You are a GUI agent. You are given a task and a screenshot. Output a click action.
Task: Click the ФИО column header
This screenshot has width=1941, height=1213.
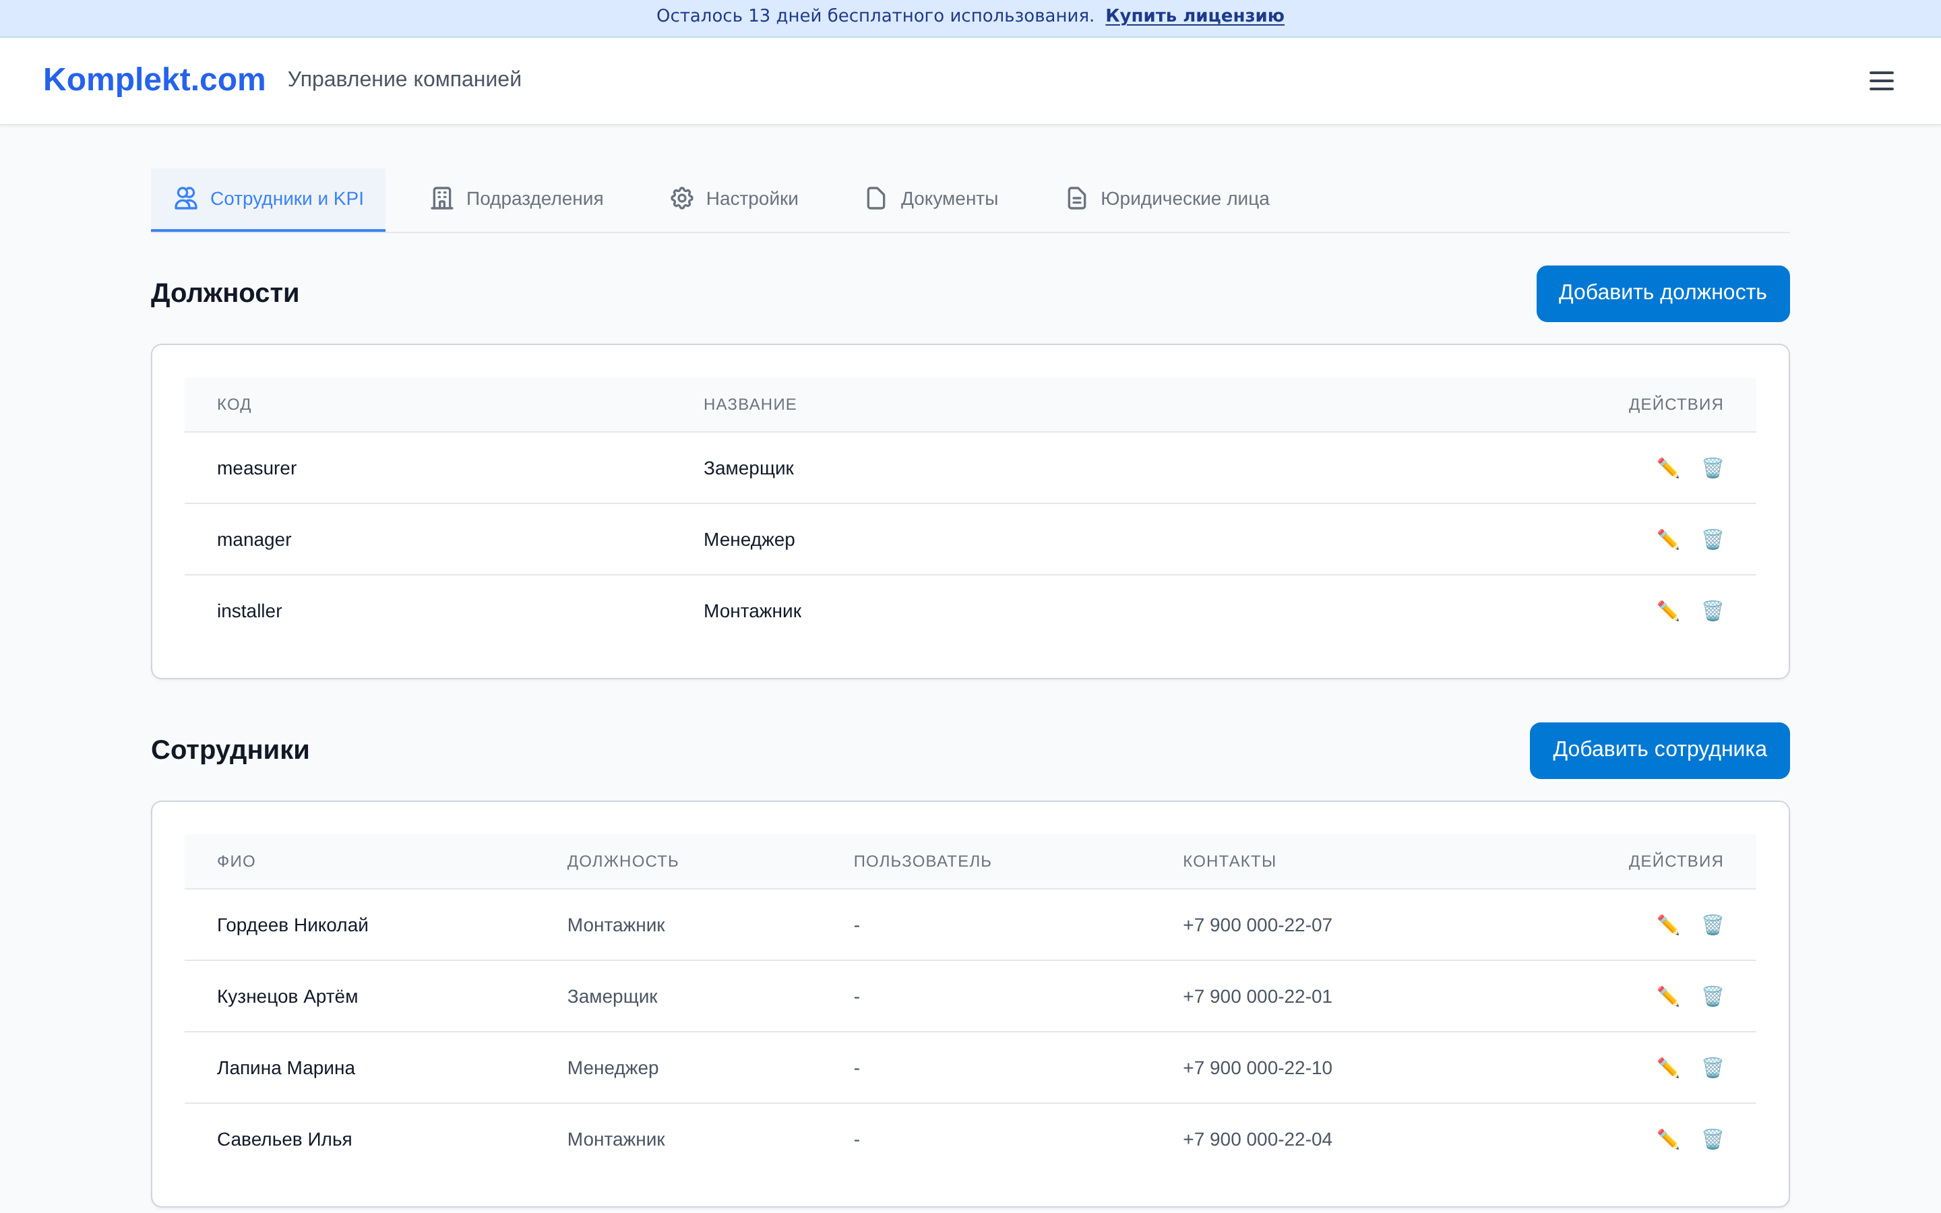[x=236, y=861]
